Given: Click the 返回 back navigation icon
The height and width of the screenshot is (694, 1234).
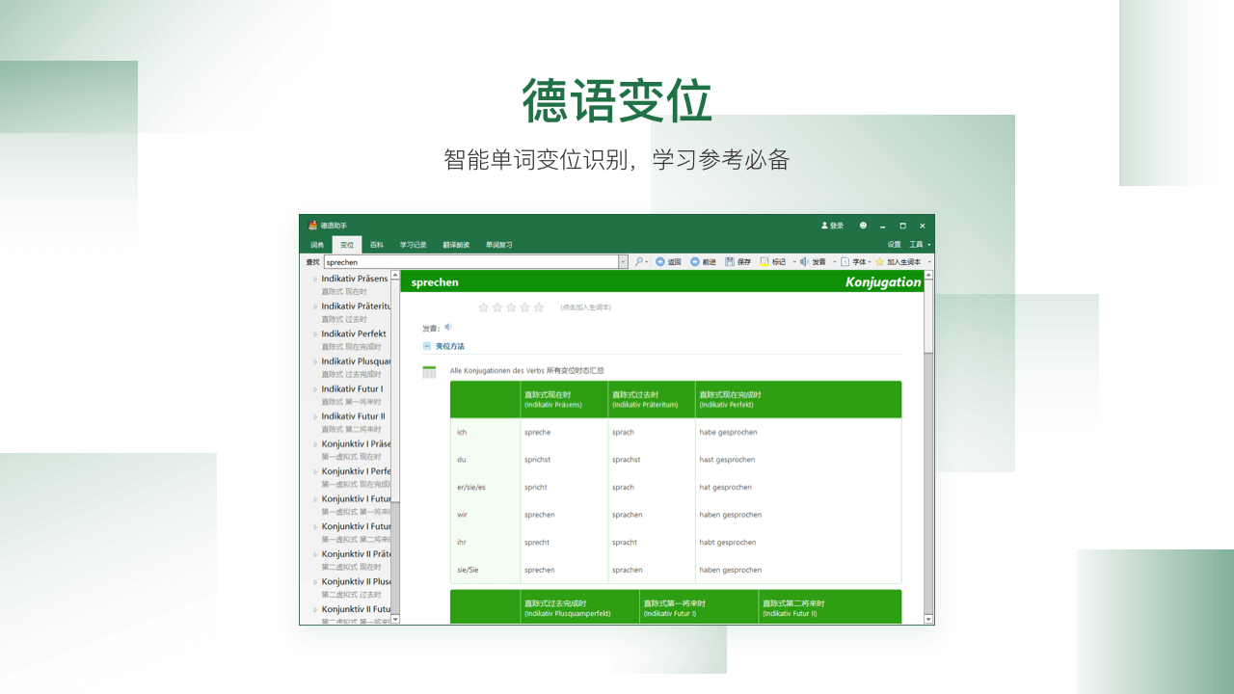Looking at the screenshot, I should tap(660, 261).
